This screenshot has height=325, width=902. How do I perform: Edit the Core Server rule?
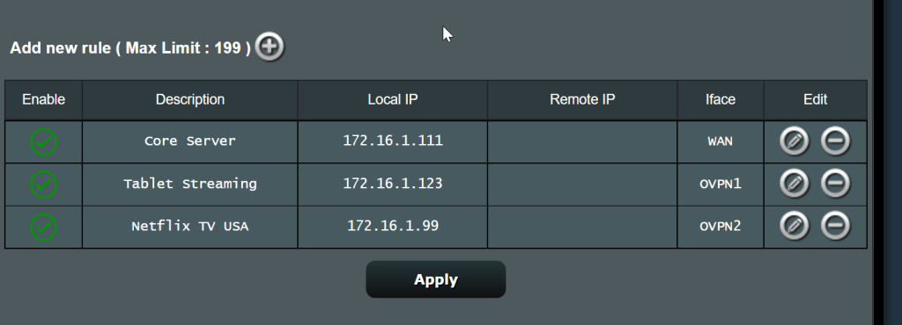[x=794, y=141]
